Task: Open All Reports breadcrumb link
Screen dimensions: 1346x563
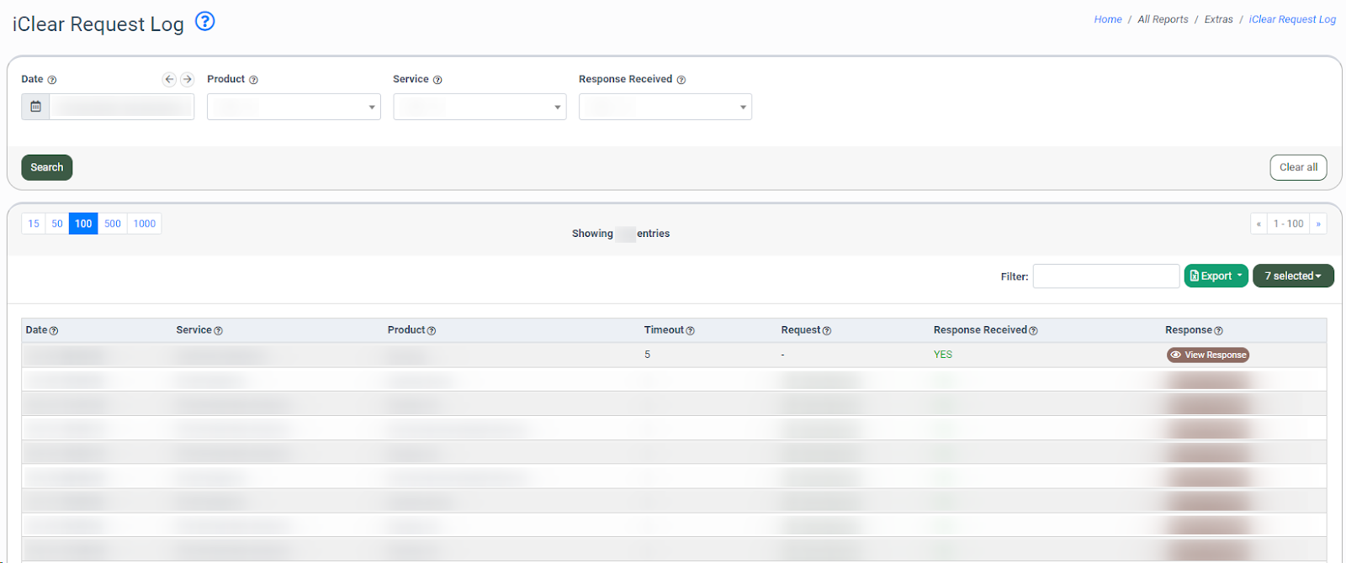Action: point(1163,19)
